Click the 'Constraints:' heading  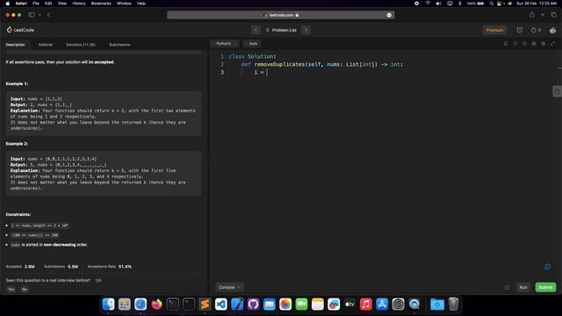click(18, 214)
